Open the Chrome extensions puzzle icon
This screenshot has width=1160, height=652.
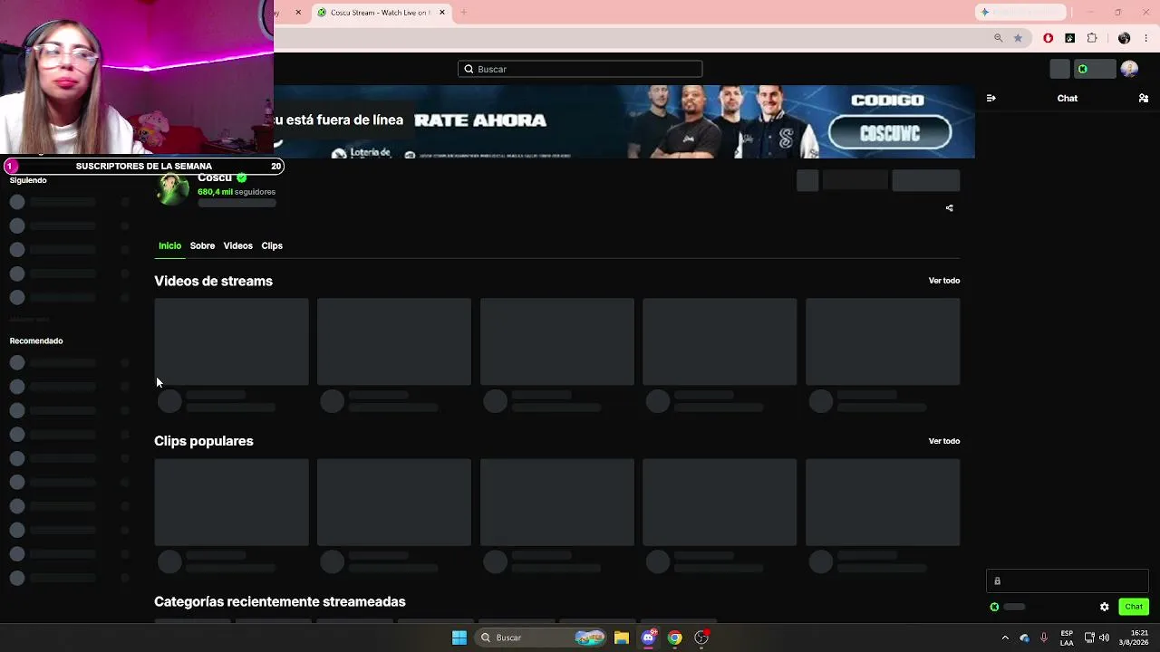(1092, 38)
